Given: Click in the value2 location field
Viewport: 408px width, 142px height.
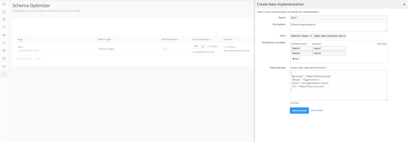Looking at the screenshot, I should click(329, 53).
